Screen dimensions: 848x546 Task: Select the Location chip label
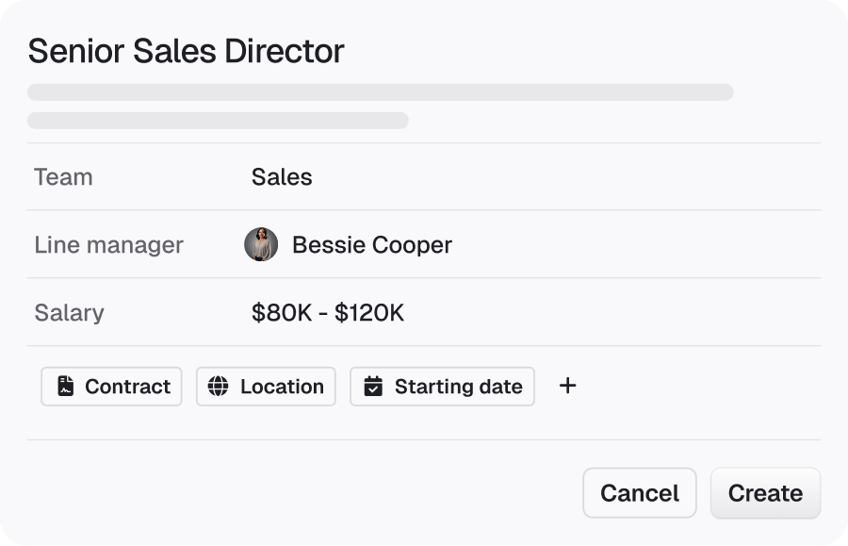[x=283, y=387]
